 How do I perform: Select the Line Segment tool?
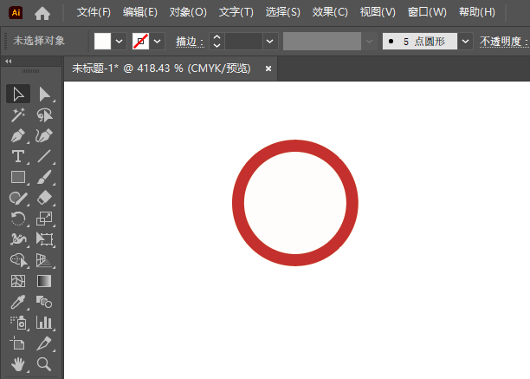44,156
